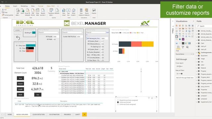Screen dimensions: 212x119
Task: Expand the Properties table in Fields
Action: coord(197,90)
